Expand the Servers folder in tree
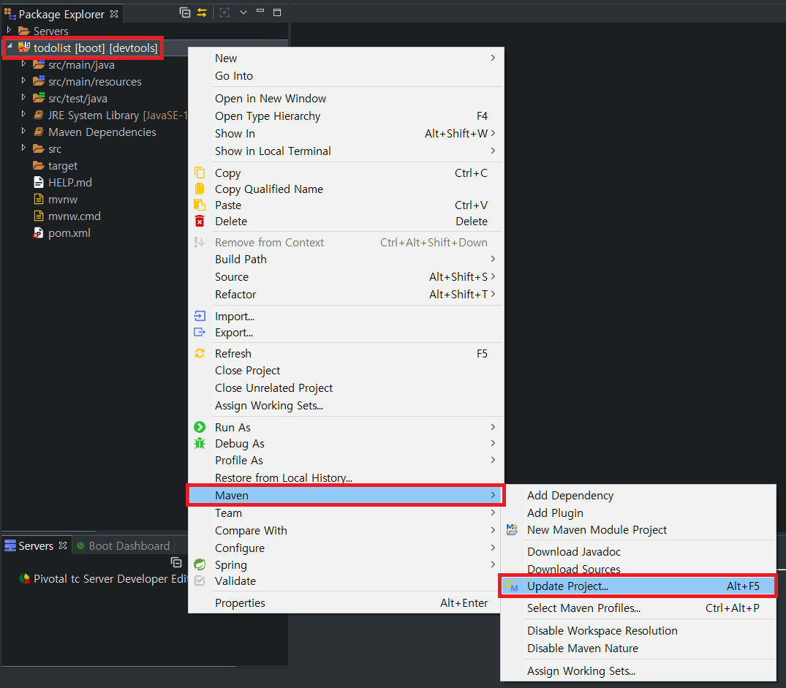 click(x=9, y=31)
